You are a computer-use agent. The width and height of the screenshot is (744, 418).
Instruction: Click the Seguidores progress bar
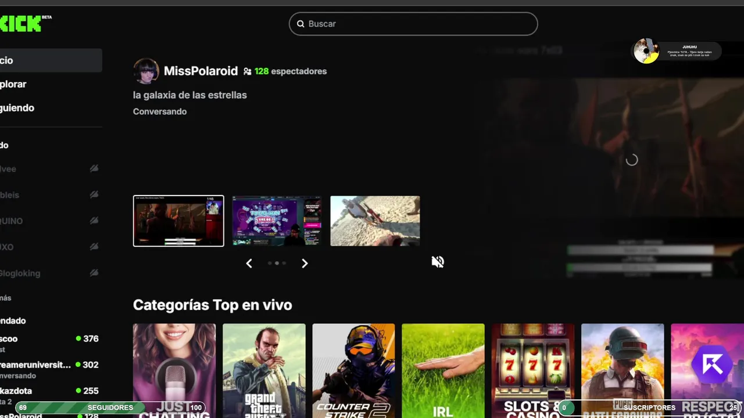[x=110, y=408]
